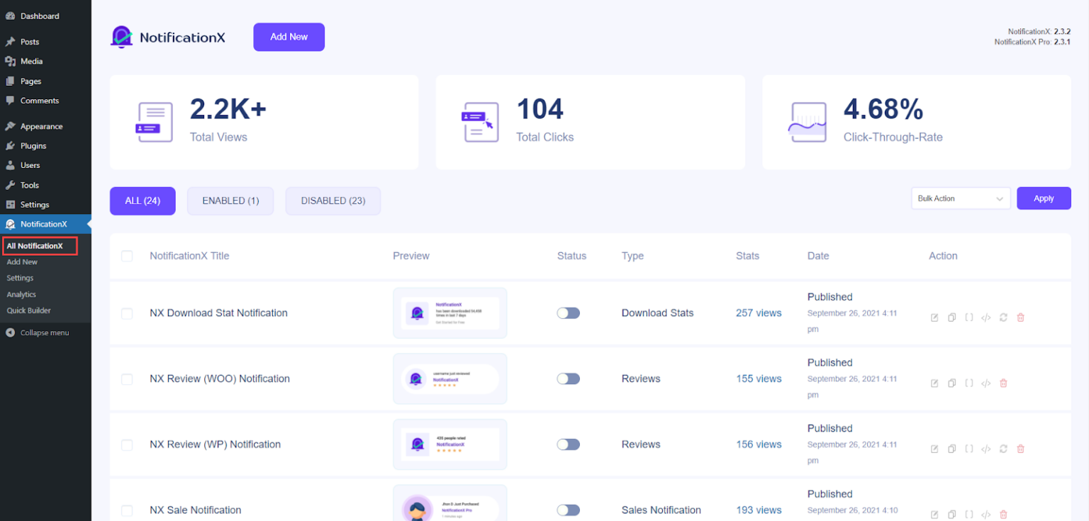Click edit icon for NX Download Stat Notification
The image size is (1089, 521).
coord(934,318)
